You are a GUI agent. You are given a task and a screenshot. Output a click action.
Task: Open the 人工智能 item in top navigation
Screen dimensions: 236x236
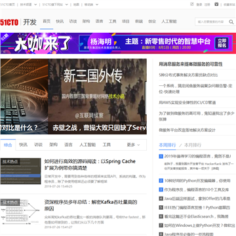(169, 22)
